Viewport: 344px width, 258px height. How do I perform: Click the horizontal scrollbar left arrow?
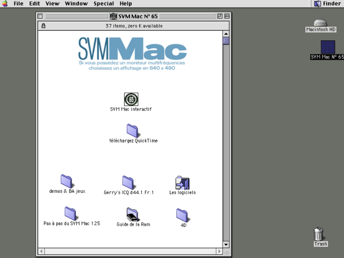click(x=41, y=251)
